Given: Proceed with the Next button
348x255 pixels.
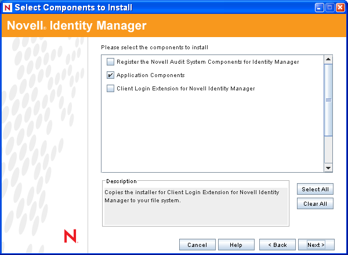Looking at the screenshot, I should pyautogui.click(x=316, y=245).
